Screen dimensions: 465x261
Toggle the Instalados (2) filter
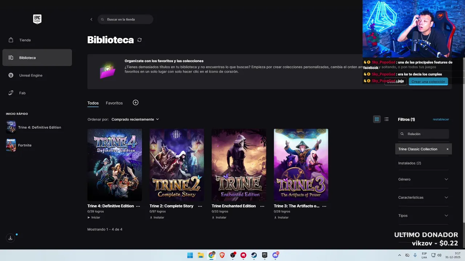(x=410, y=163)
